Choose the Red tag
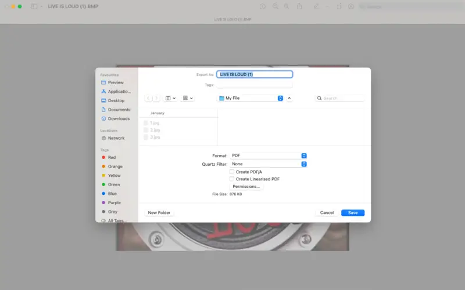The height and width of the screenshot is (290, 465). click(109, 157)
